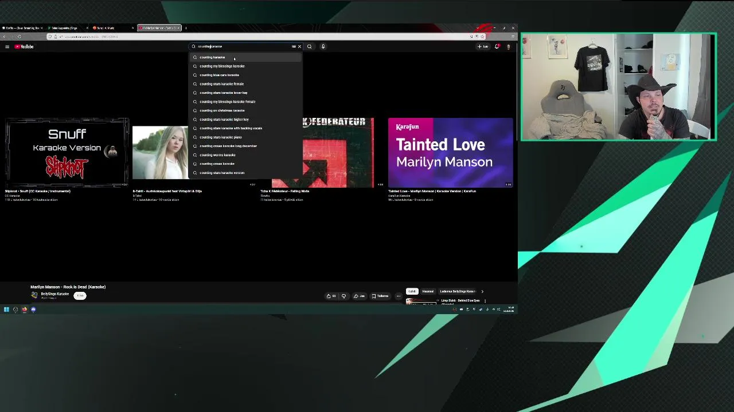Viewport: 734px width, 412px height.
Task: Click Tainted Love KaraFun video title
Action: pos(432,191)
